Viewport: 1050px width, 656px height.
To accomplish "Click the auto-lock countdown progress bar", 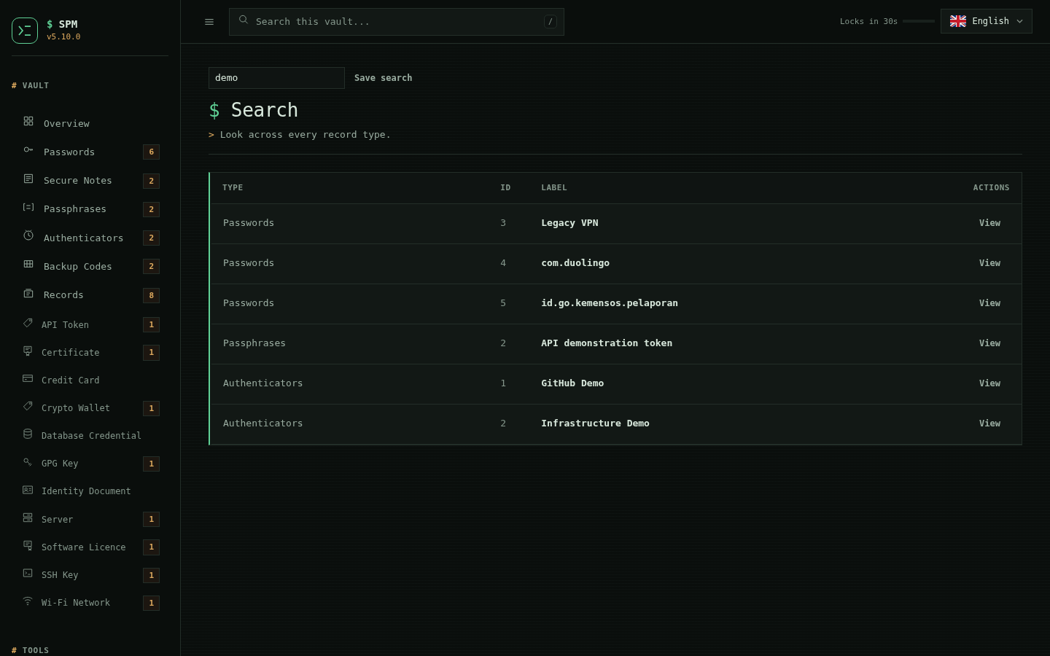I will click(x=919, y=21).
